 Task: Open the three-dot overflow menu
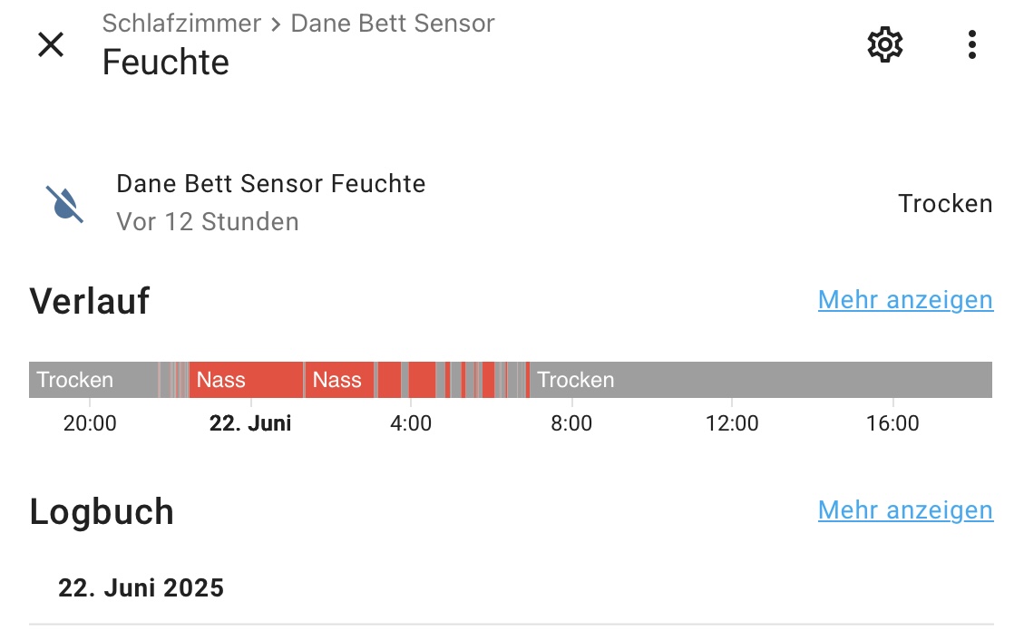[x=971, y=44]
